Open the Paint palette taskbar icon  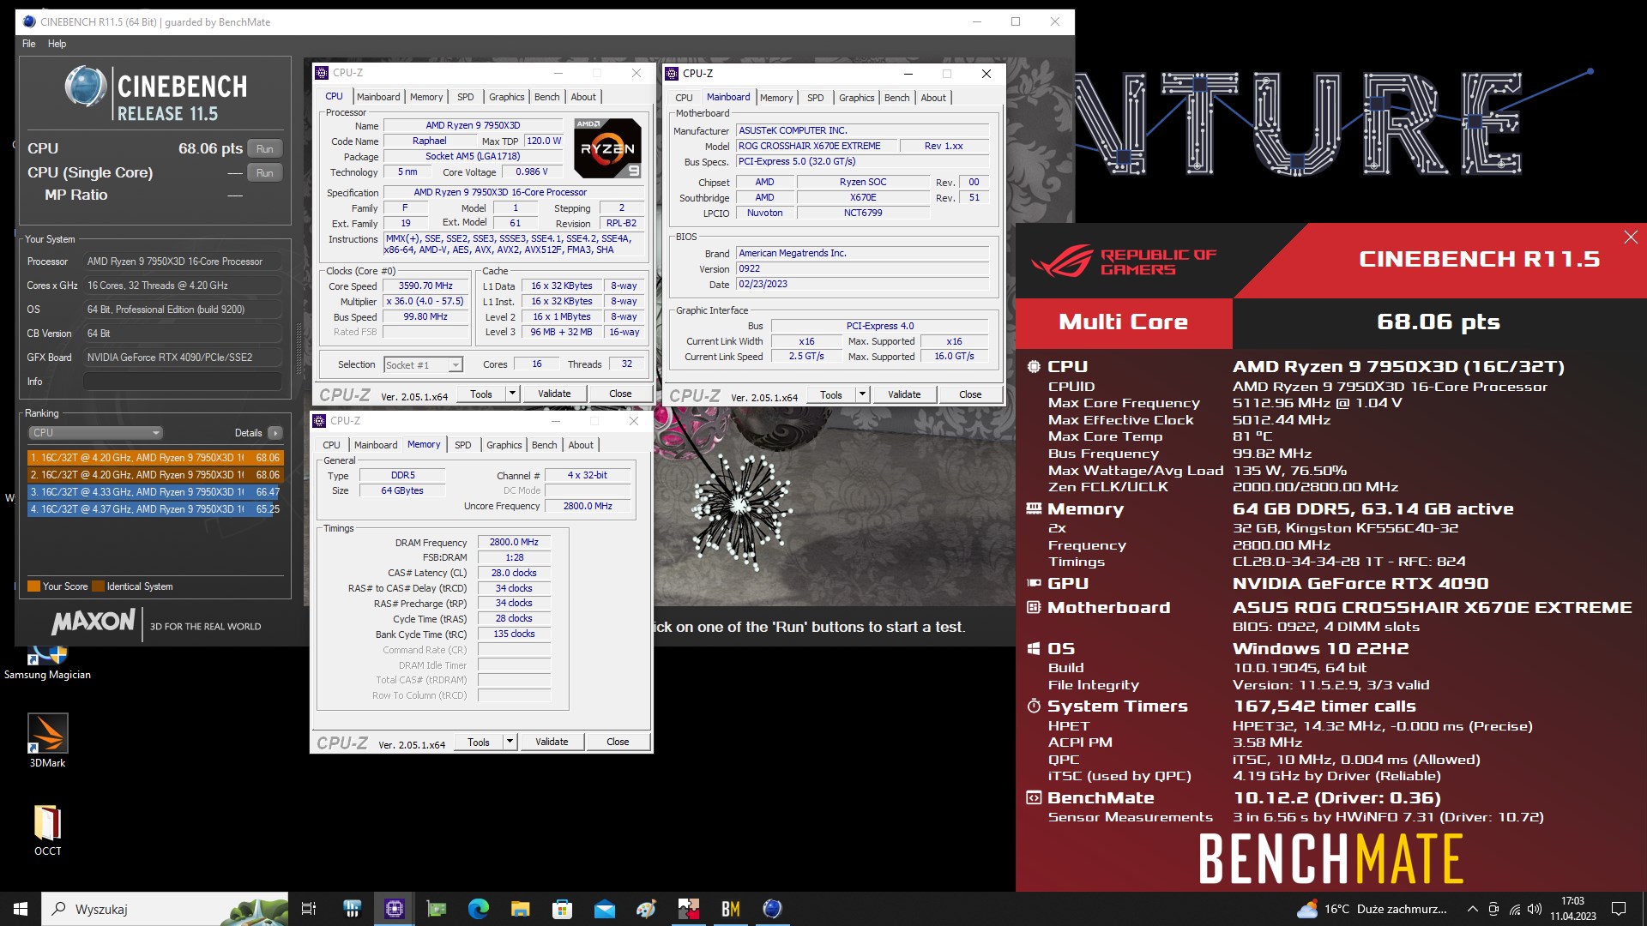point(647,909)
